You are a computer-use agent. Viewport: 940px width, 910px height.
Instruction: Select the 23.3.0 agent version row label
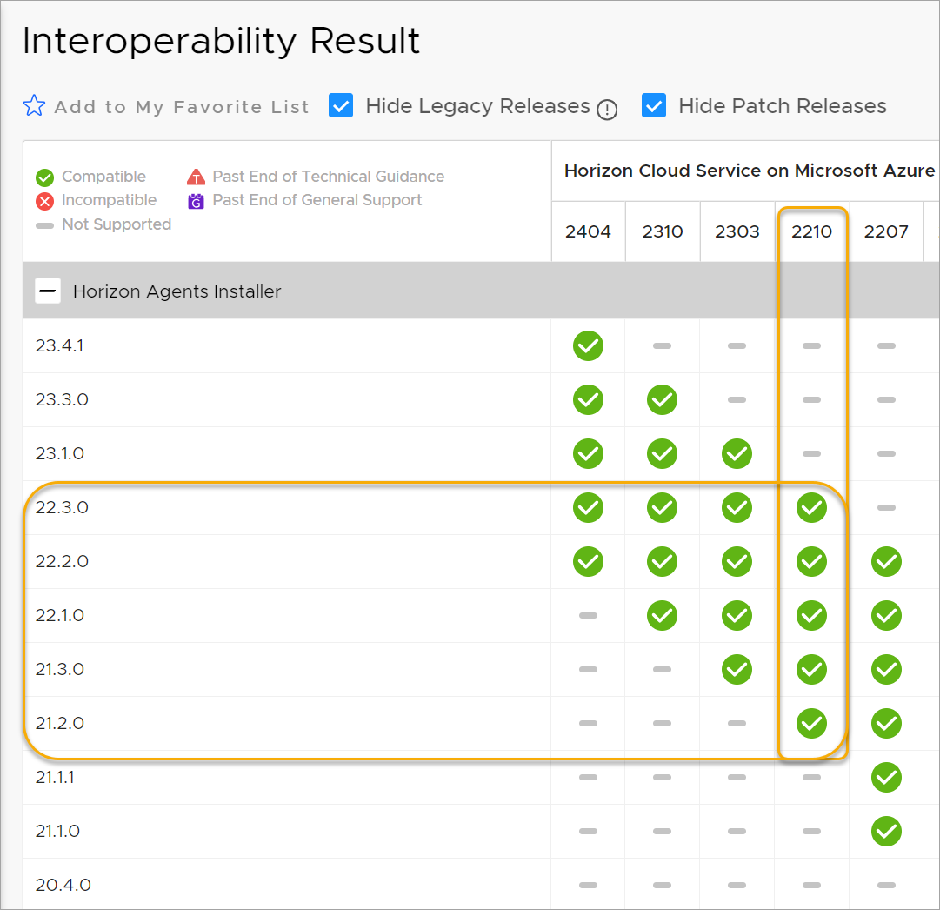[62, 399]
